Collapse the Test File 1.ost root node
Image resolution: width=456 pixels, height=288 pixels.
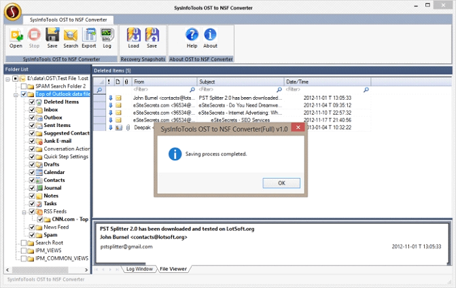[x=8, y=79]
